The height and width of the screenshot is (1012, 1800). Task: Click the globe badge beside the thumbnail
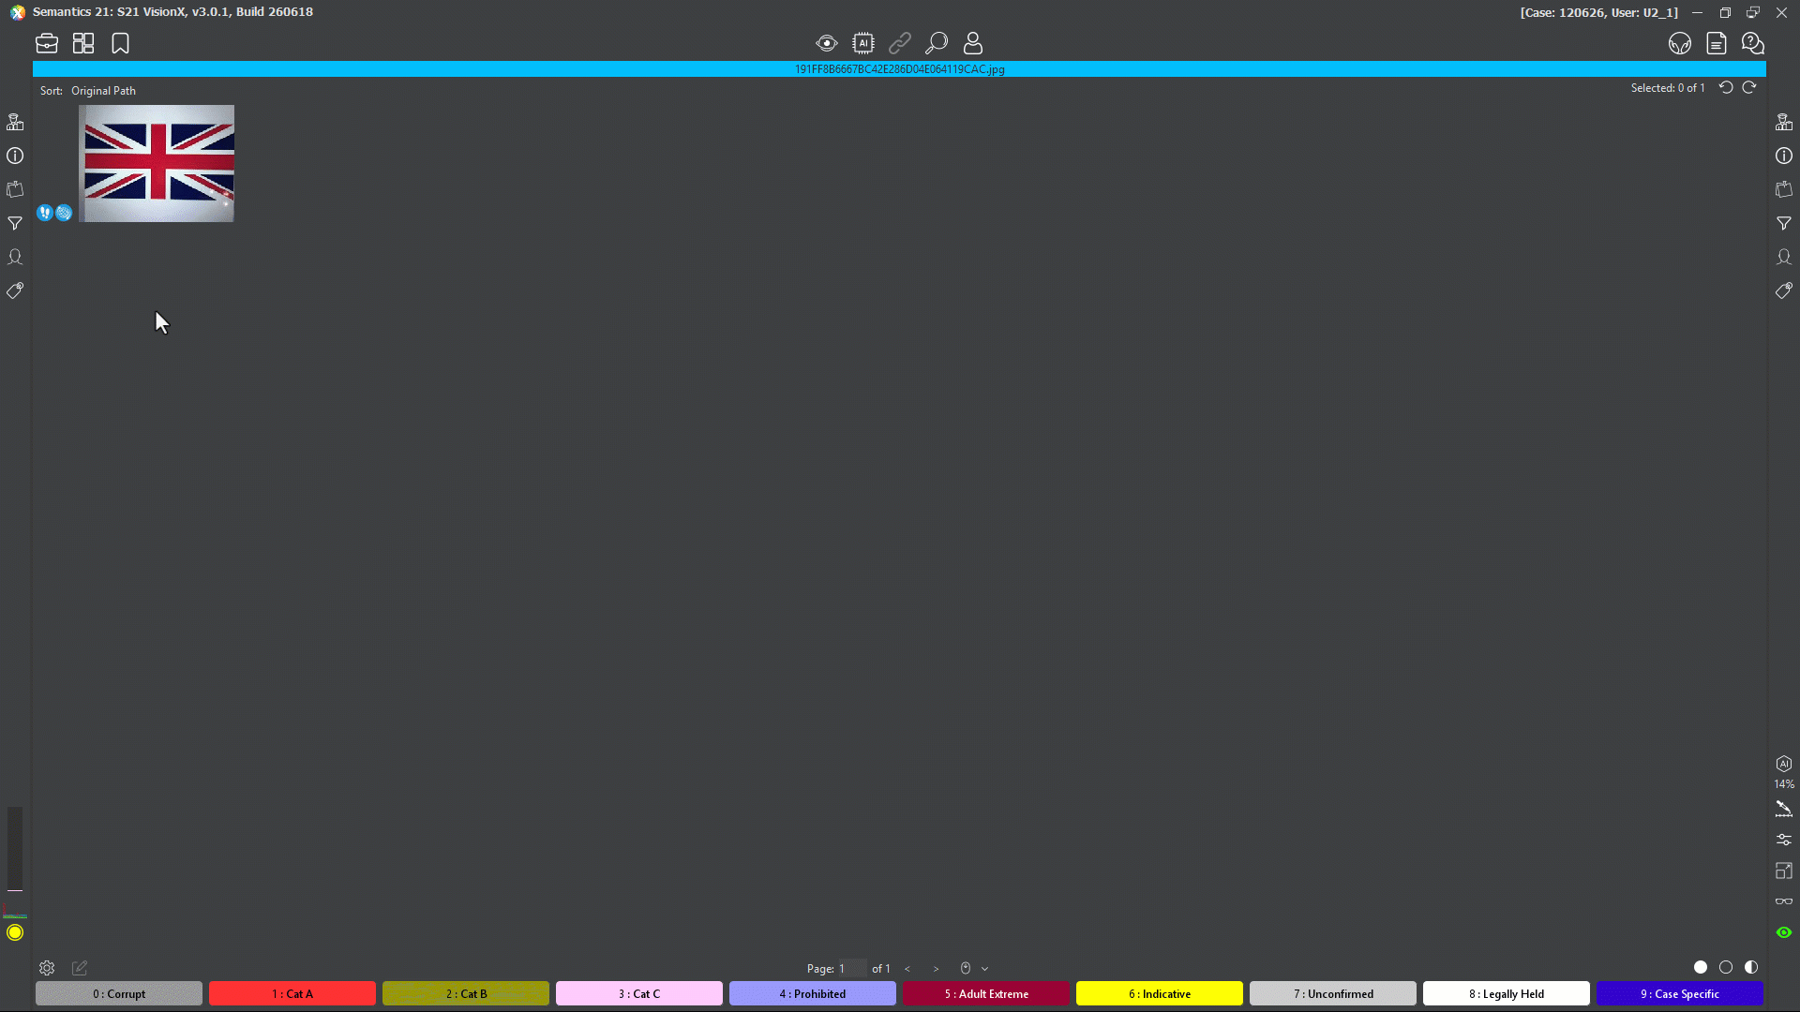pyautogui.click(x=64, y=213)
